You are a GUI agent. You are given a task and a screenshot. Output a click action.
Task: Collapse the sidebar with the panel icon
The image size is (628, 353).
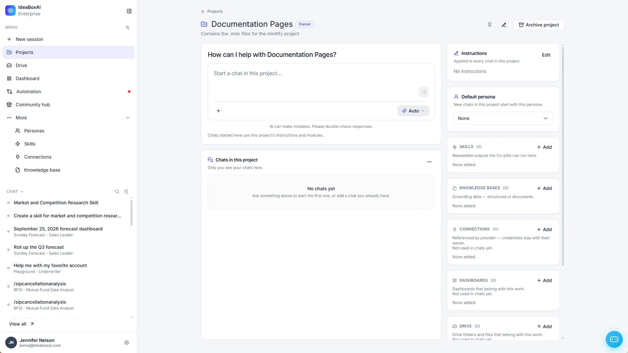tap(129, 11)
